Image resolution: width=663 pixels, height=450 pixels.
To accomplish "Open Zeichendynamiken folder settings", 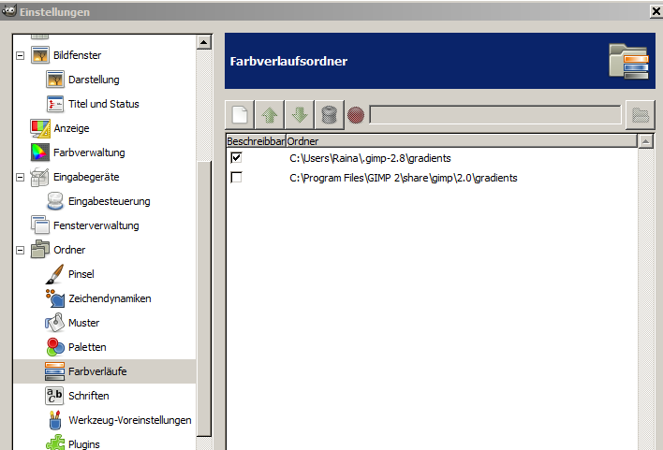I will (110, 298).
